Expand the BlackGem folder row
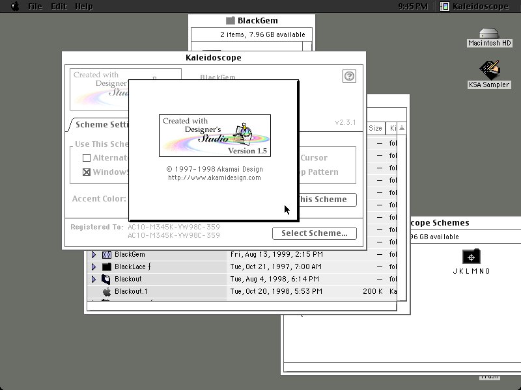This screenshot has height=390, width=521. (94, 254)
